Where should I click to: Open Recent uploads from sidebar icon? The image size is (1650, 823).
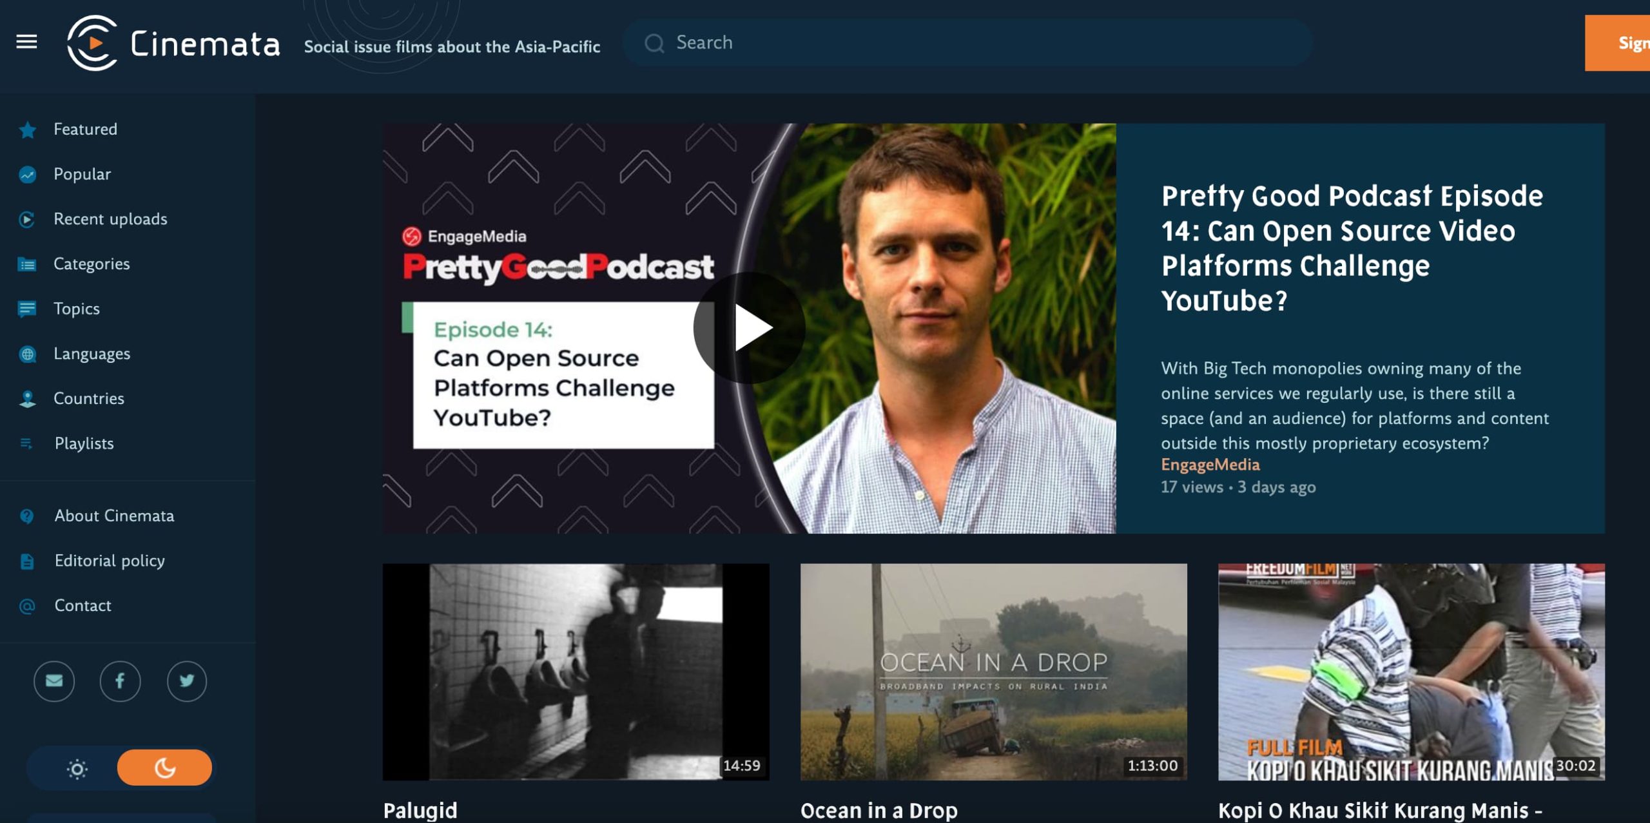tap(26, 218)
